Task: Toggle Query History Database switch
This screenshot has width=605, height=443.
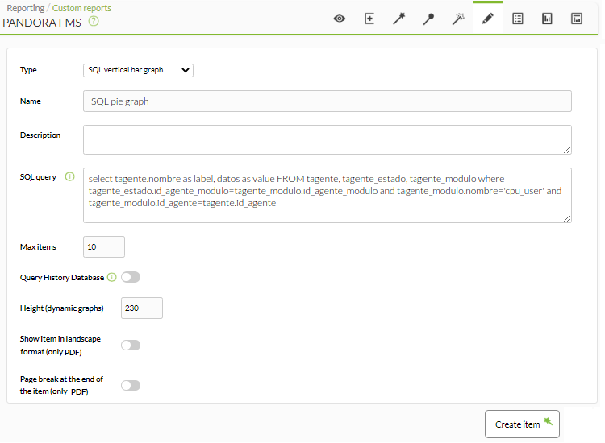Action: 131,277
